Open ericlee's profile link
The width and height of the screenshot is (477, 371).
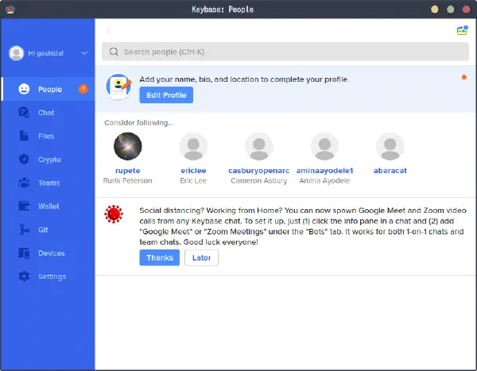click(x=193, y=171)
